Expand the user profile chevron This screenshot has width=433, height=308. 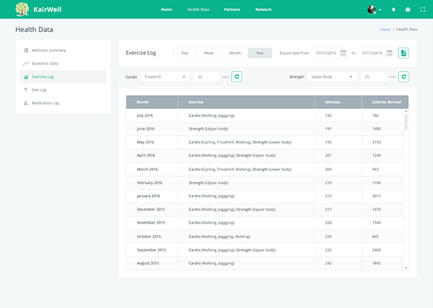(380, 9)
